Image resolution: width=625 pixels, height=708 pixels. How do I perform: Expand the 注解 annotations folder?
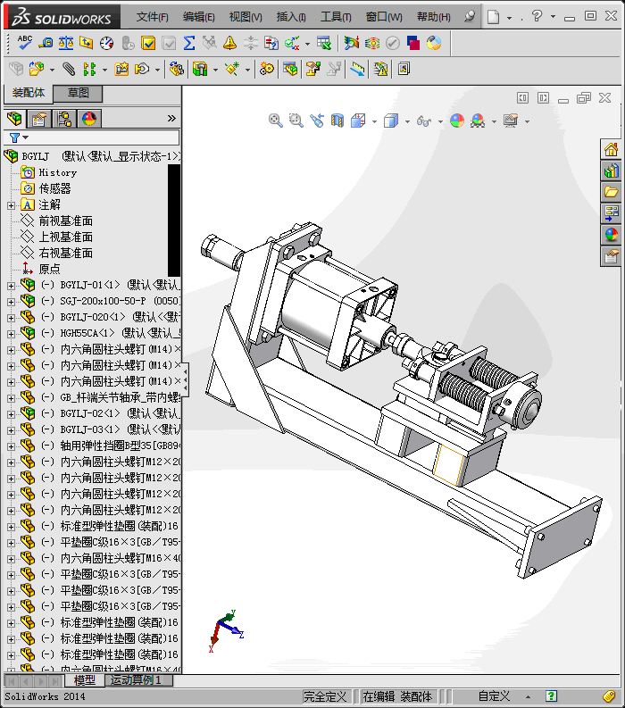click(x=11, y=205)
